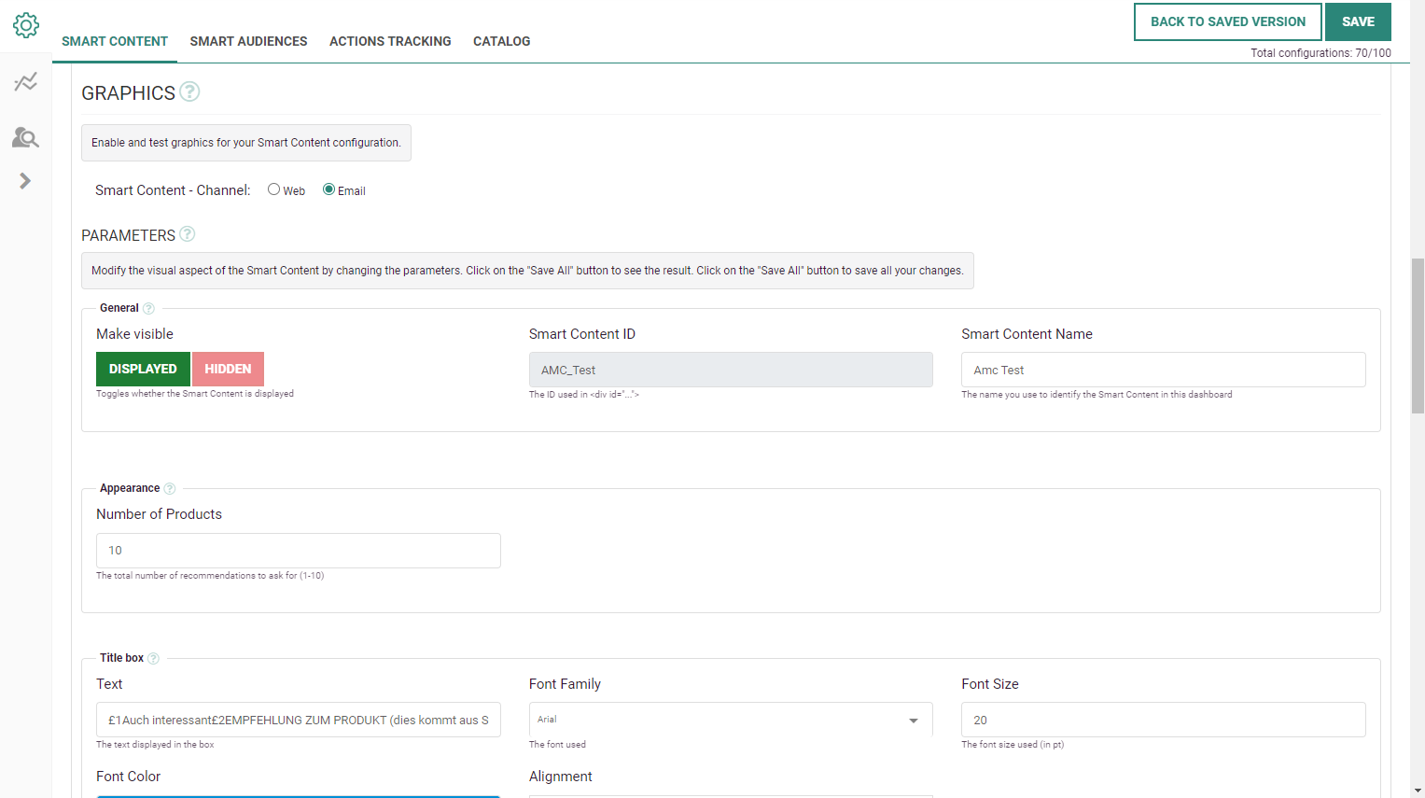Select the Email channel radio button

(x=328, y=189)
